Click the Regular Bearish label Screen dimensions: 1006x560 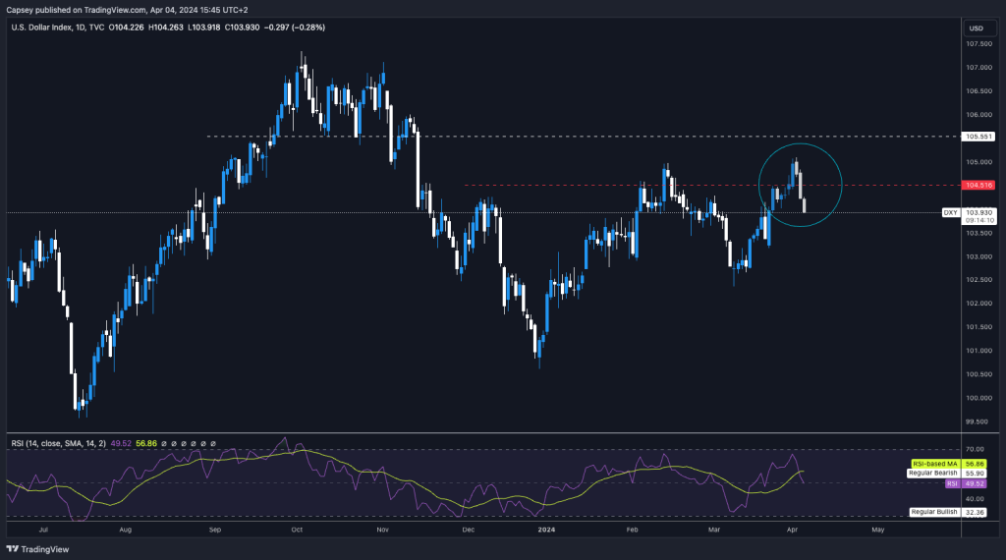point(932,474)
